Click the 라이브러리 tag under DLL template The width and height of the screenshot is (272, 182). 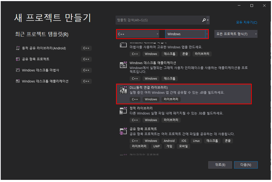[171, 99]
